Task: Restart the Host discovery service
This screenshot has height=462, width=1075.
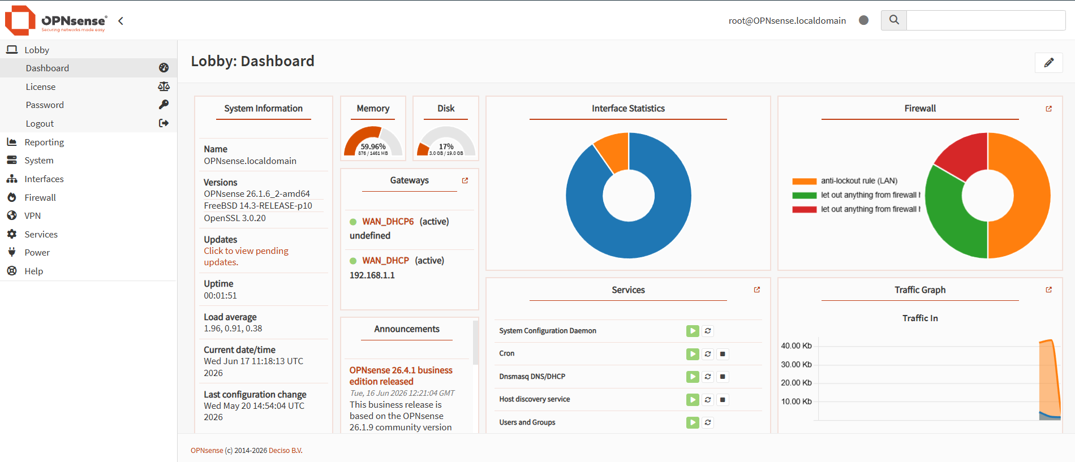Action: (x=708, y=400)
